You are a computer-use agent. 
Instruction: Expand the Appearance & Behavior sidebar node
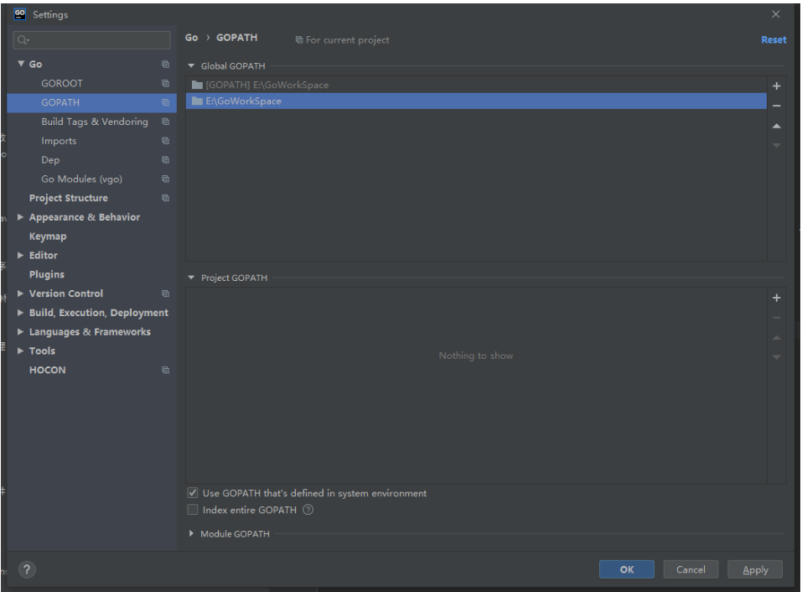pyautogui.click(x=20, y=216)
